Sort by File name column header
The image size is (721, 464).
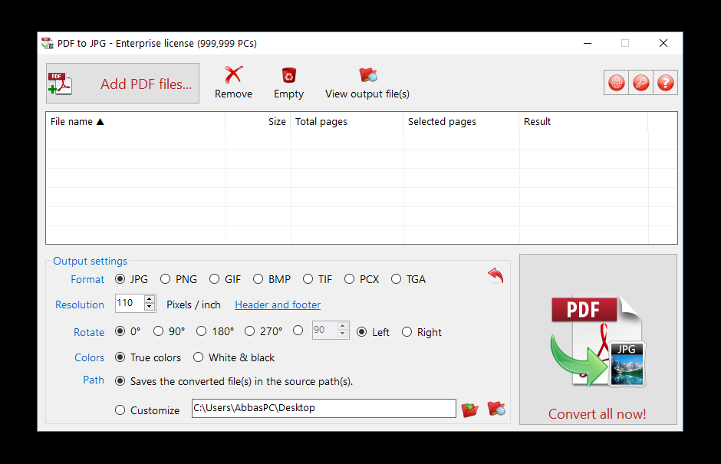click(135, 121)
